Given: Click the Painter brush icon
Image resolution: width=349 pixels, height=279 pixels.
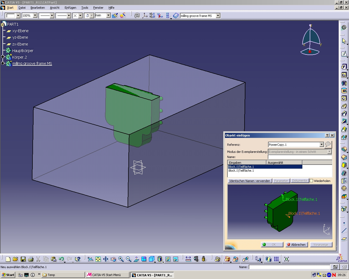Looking at the screenshot, I should [115, 16].
